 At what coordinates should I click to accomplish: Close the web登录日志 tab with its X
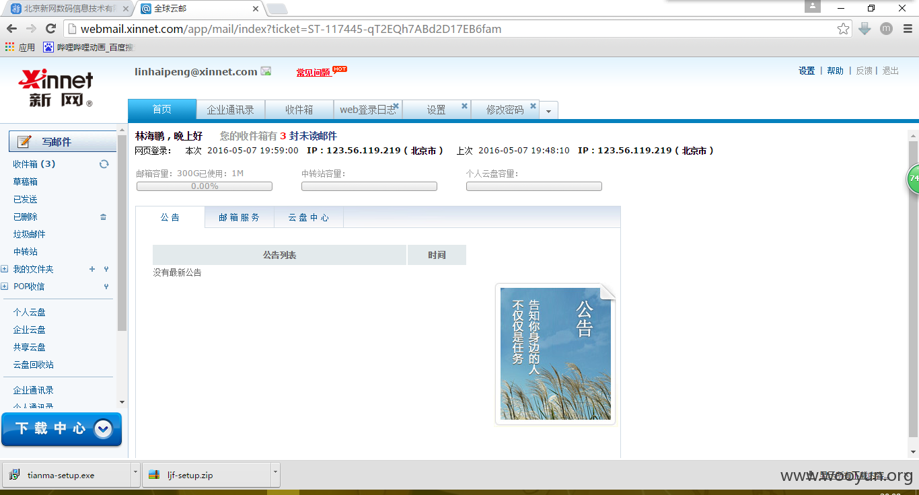point(396,106)
